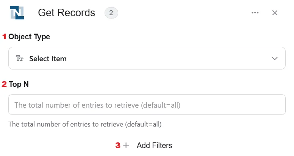The height and width of the screenshot is (156, 294).
Task: Click the NetSuite logo icon
Action: point(17,12)
